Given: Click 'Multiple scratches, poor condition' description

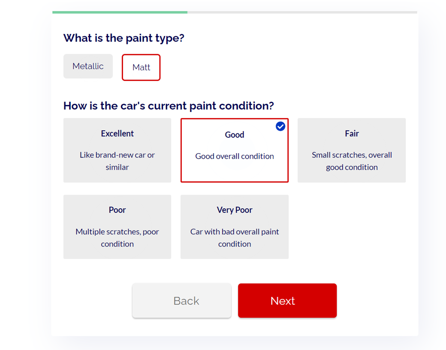Looking at the screenshot, I should pyautogui.click(x=117, y=238).
